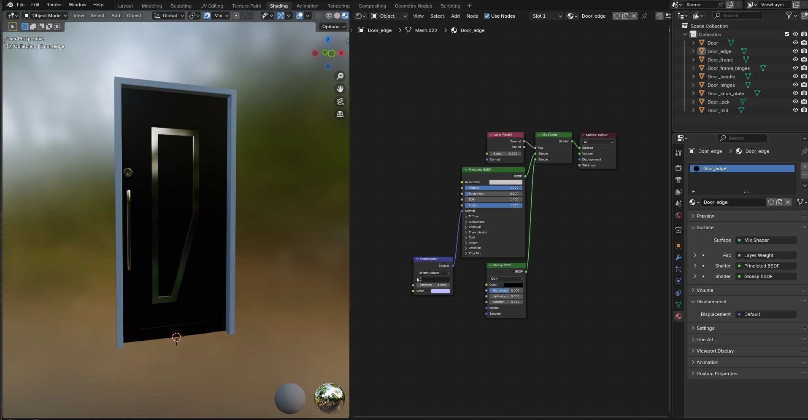Open Global transform orientation dropdown
The image size is (808, 420).
pyautogui.click(x=169, y=16)
